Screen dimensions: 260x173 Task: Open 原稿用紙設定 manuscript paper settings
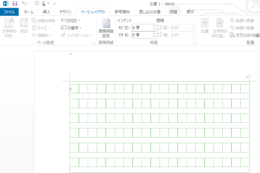click(x=106, y=28)
